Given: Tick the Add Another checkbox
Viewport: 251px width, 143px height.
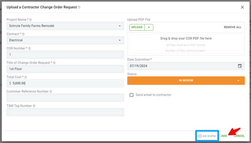Looking at the screenshot, I should 200,136.
